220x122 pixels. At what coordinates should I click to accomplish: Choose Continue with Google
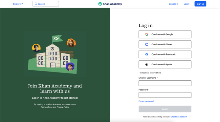[165, 34]
